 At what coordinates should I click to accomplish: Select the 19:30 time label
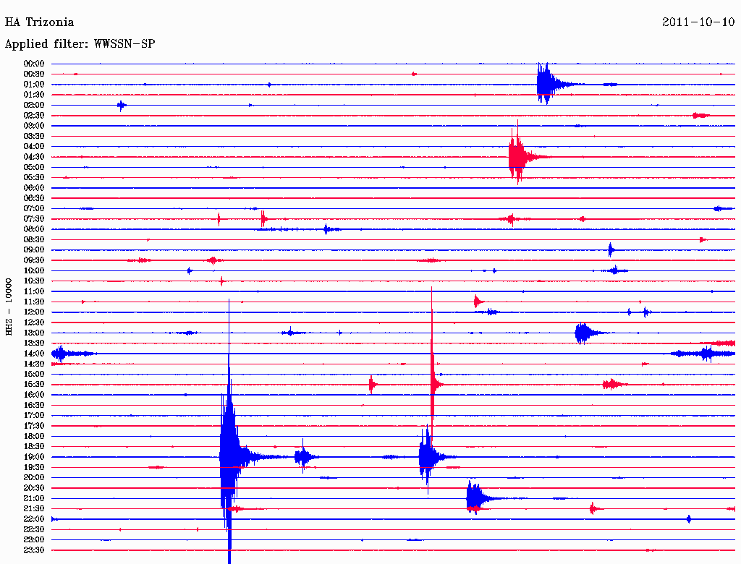pyautogui.click(x=34, y=468)
